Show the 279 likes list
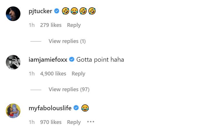The image size is (203, 131). pos(51,25)
